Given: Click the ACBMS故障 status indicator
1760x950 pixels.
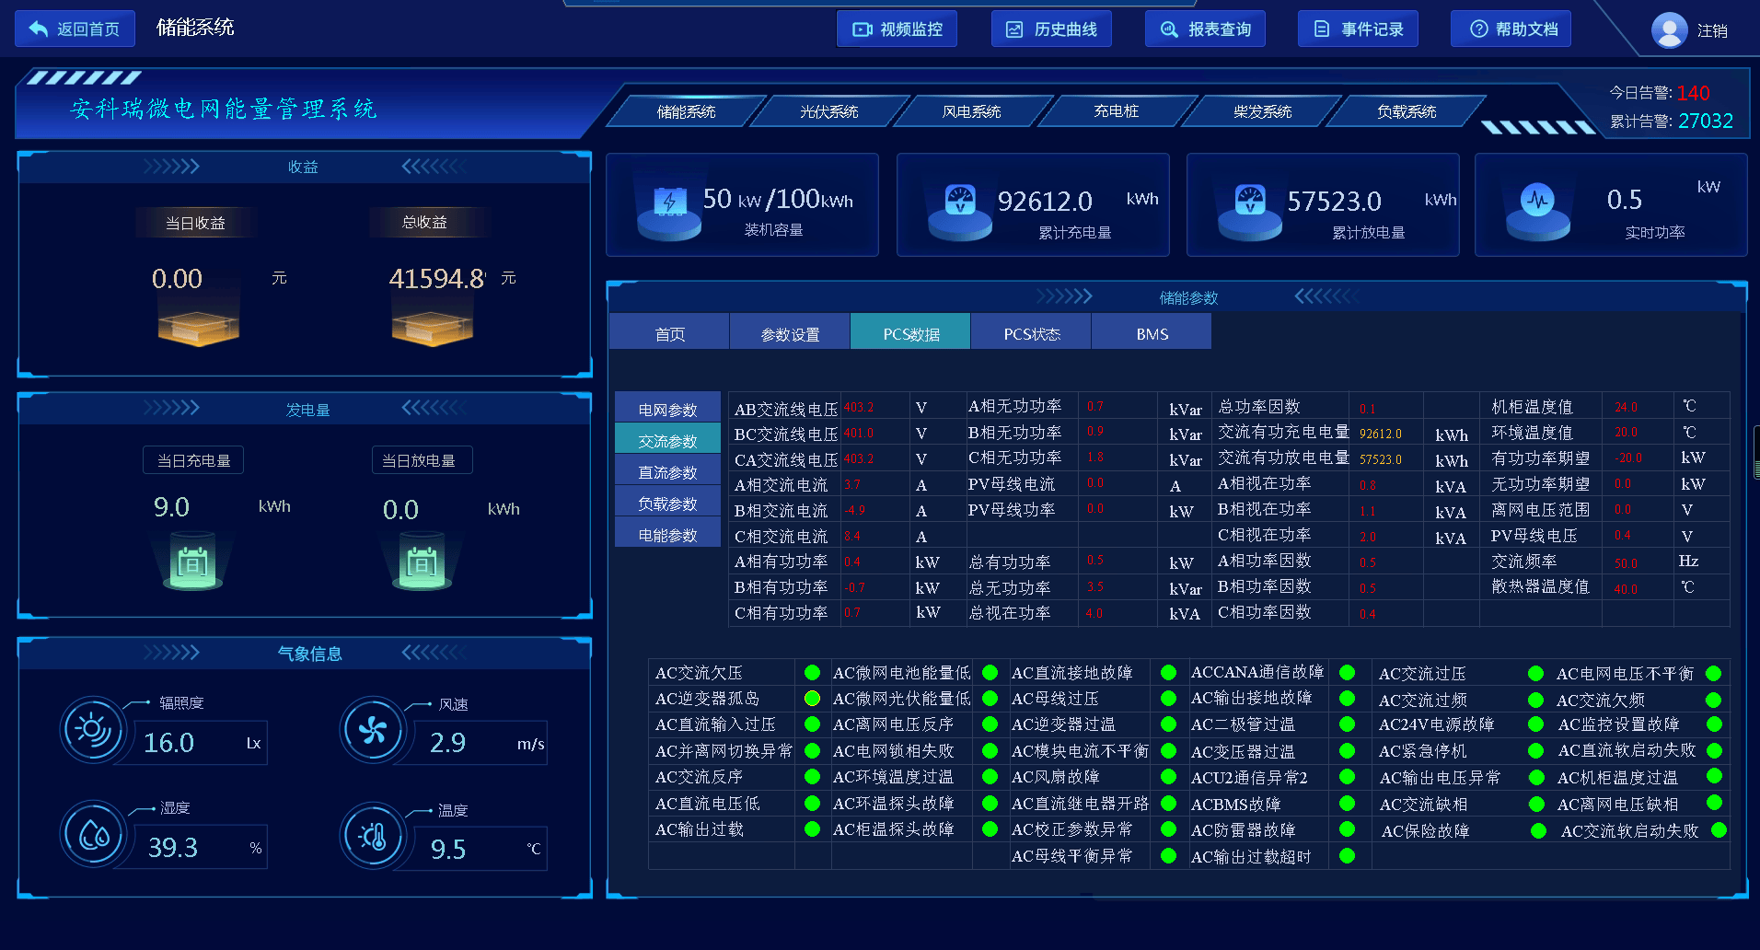Looking at the screenshot, I should pyautogui.click(x=1347, y=804).
